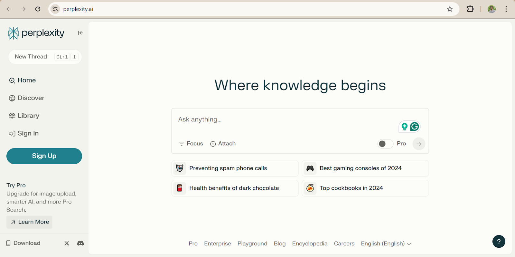Collapse the sidebar with the arrow icon
515x257 pixels.
coord(80,33)
